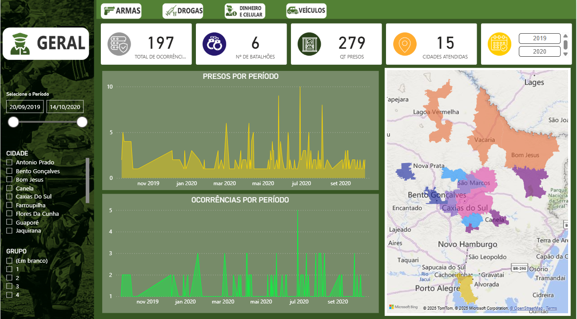Open the DINHEIRO E CELULAR page
577x319 pixels.
(245, 11)
